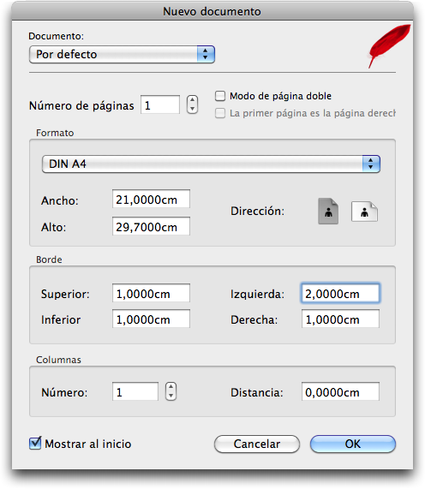Increase number of pages with stepper up arrow
425x489 pixels.
192,100
